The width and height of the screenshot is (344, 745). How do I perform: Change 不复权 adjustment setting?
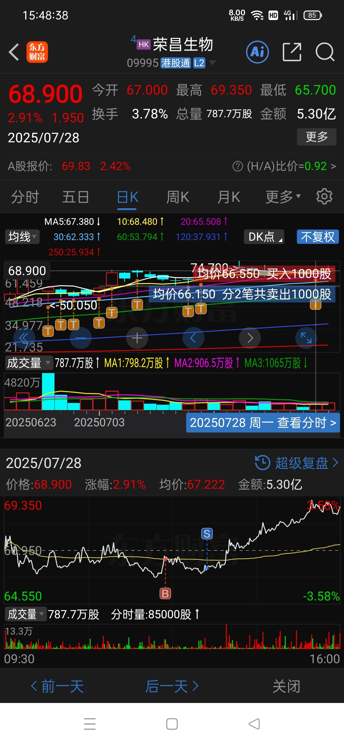318,237
